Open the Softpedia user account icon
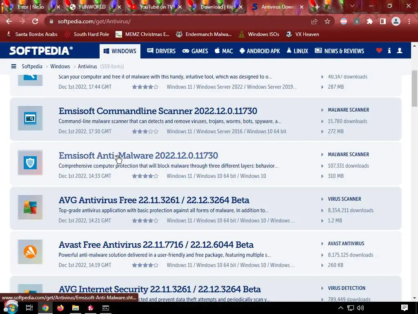418x314 pixels. point(400,50)
